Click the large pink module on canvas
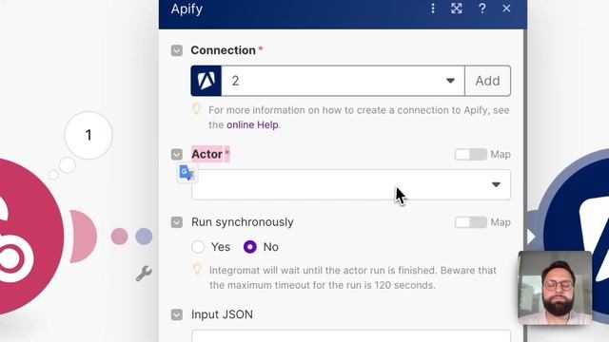The height and width of the screenshot is (342, 609). click(x=29, y=237)
